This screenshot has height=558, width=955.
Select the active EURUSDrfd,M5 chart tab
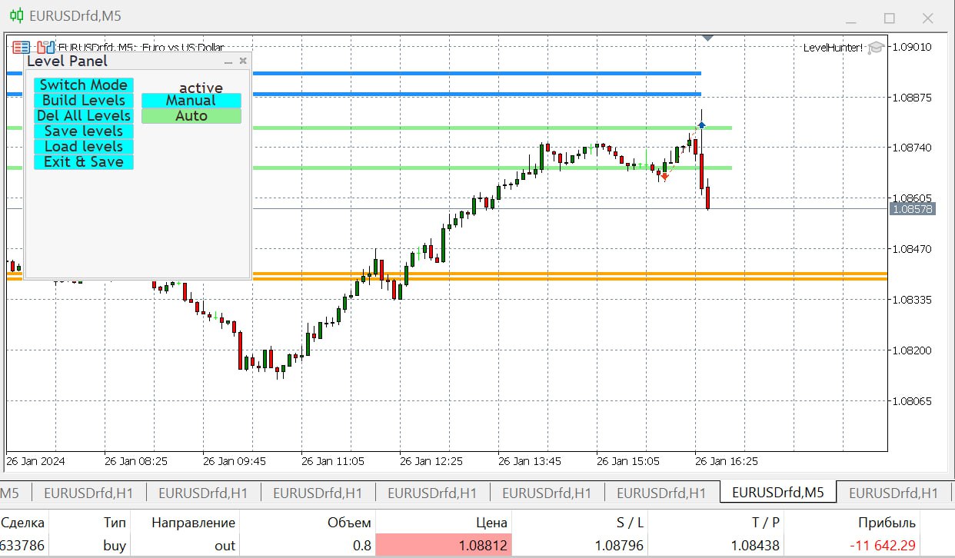coord(777,493)
